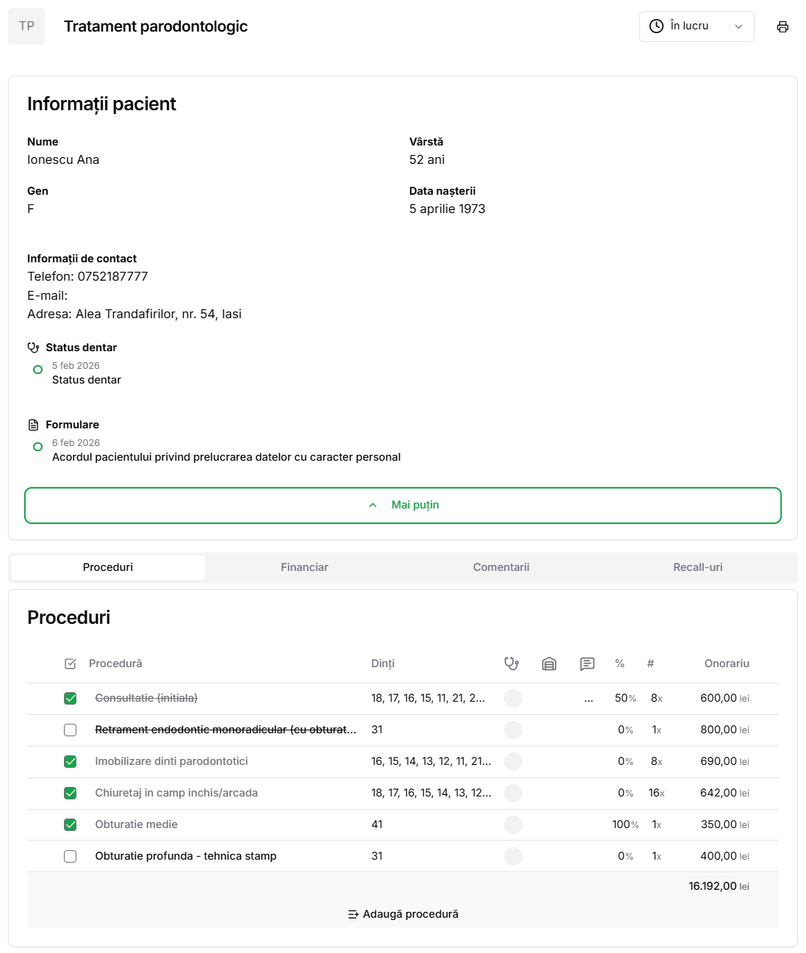Uncheck the Chiuretaj in camp inchis/arcada checkbox
The image size is (806, 953).
(x=71, y=793)
